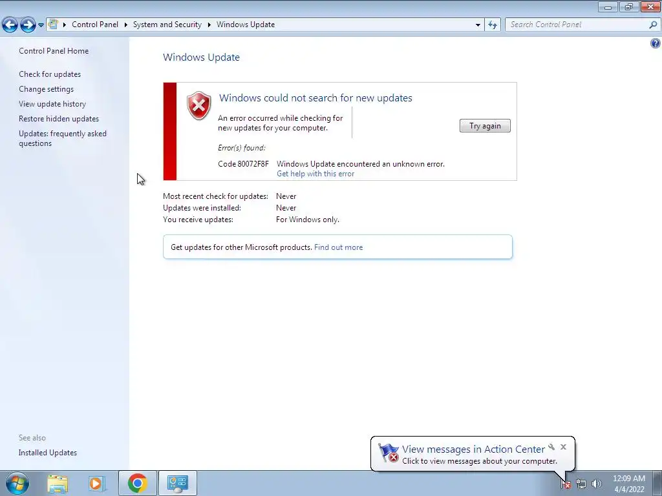This screenshot has width=662, height=496.
Task: Open View messages in Action Center balloon
Action: tap(473, 449)
